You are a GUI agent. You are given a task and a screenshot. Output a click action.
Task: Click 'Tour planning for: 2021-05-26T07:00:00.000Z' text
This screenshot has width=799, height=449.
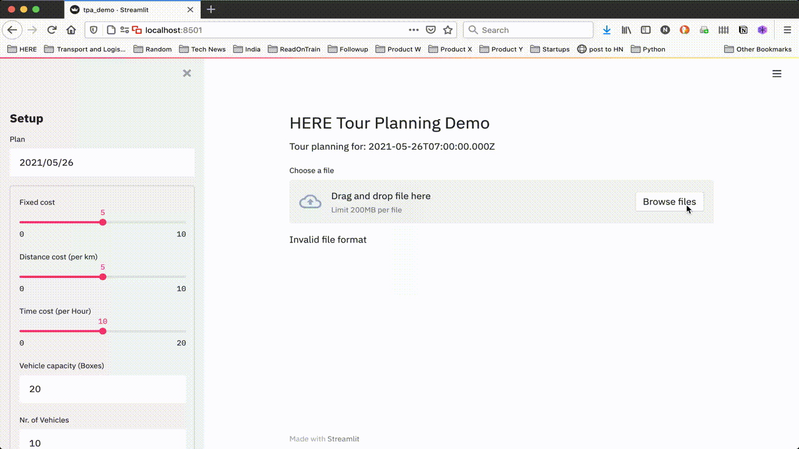pos(392,147)
